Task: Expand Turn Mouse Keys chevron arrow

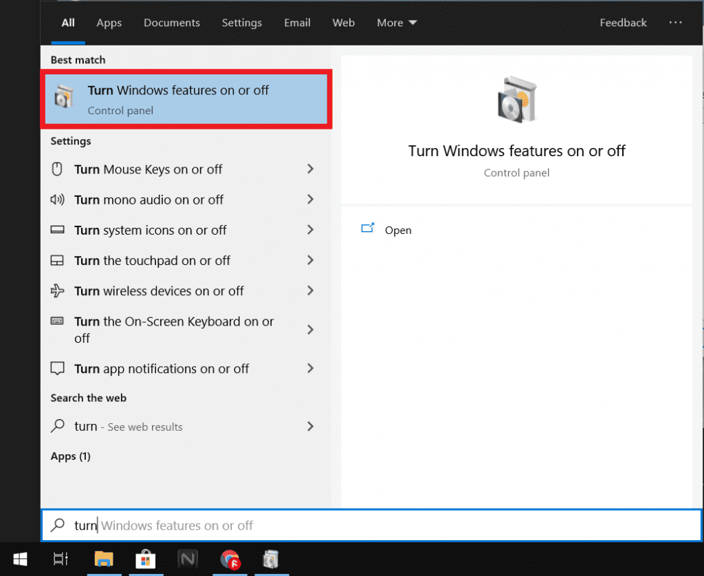Action: 310,169
